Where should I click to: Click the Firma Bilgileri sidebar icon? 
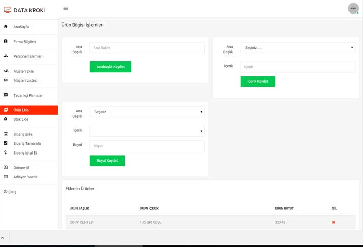6,41
